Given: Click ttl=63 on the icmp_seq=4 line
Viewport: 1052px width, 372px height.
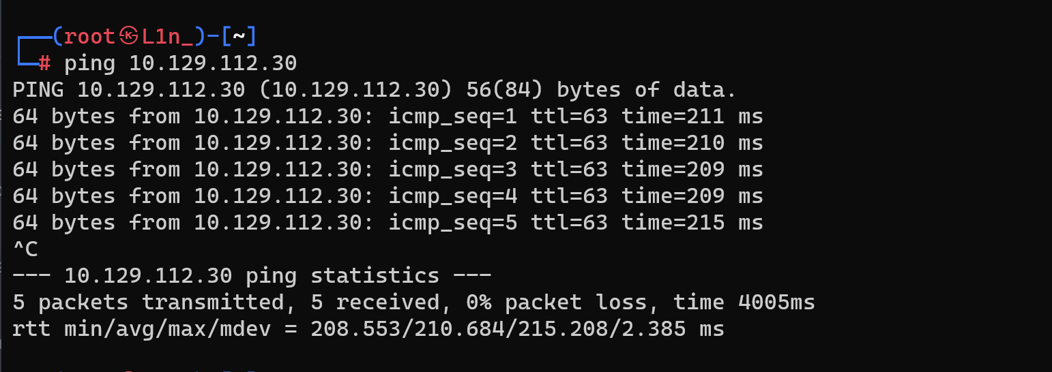Looking at the screenshot, I should pos(569,196).
